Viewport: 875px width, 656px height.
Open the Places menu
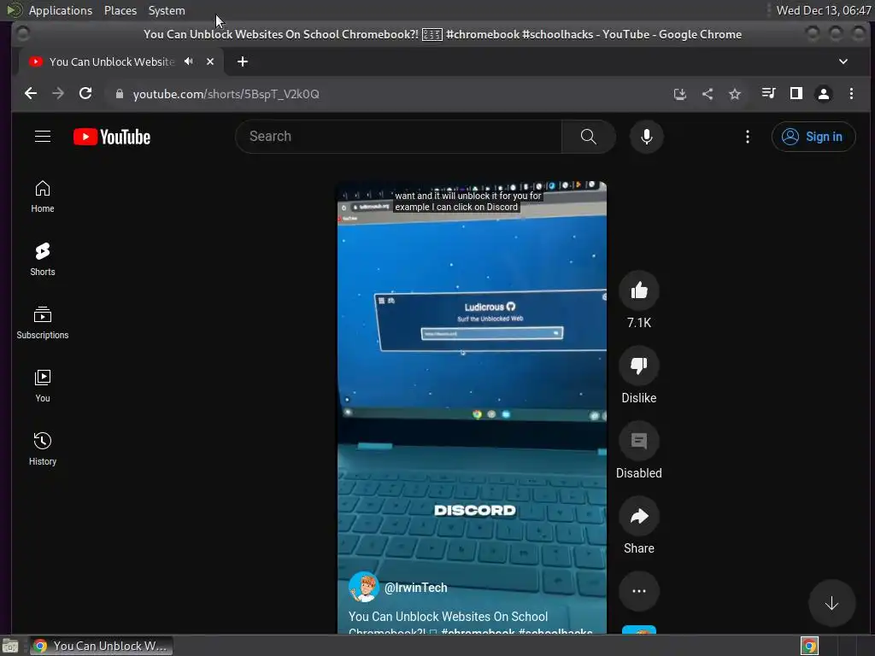[120, 10]
